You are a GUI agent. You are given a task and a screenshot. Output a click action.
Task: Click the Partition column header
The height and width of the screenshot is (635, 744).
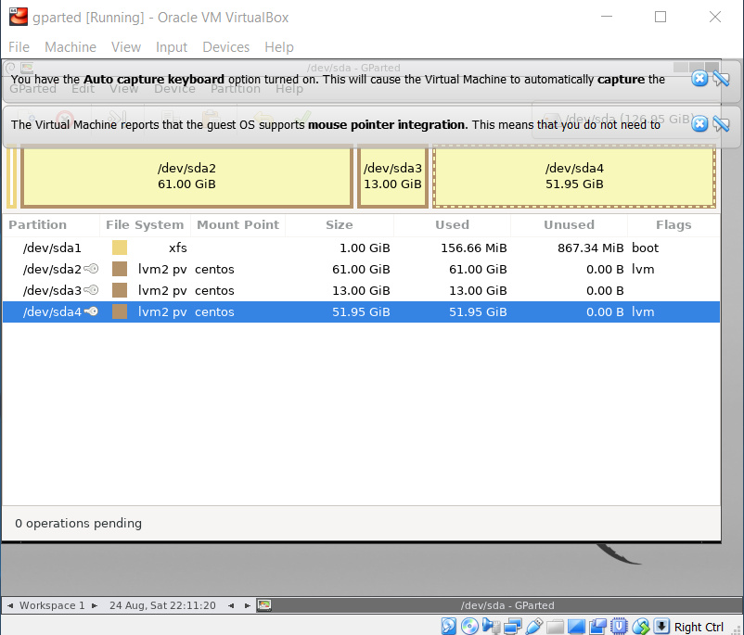(x=37, y=224)
